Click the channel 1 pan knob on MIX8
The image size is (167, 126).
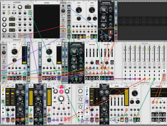(x=125, y=67)
